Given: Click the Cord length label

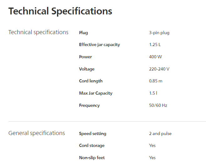Looking at the screenshot, I should 91,81.
